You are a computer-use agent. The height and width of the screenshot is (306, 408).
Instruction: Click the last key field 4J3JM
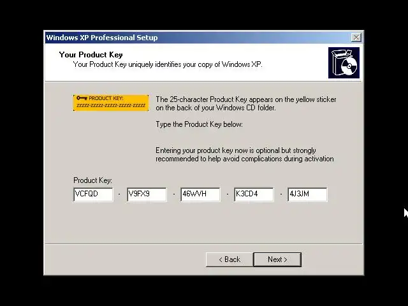[x=307, y=194]
